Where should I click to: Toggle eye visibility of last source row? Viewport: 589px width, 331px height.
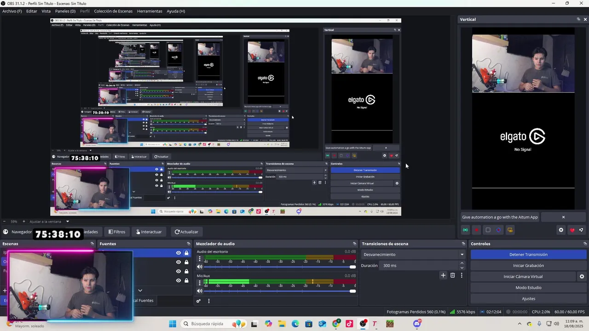tap(179, 280)
